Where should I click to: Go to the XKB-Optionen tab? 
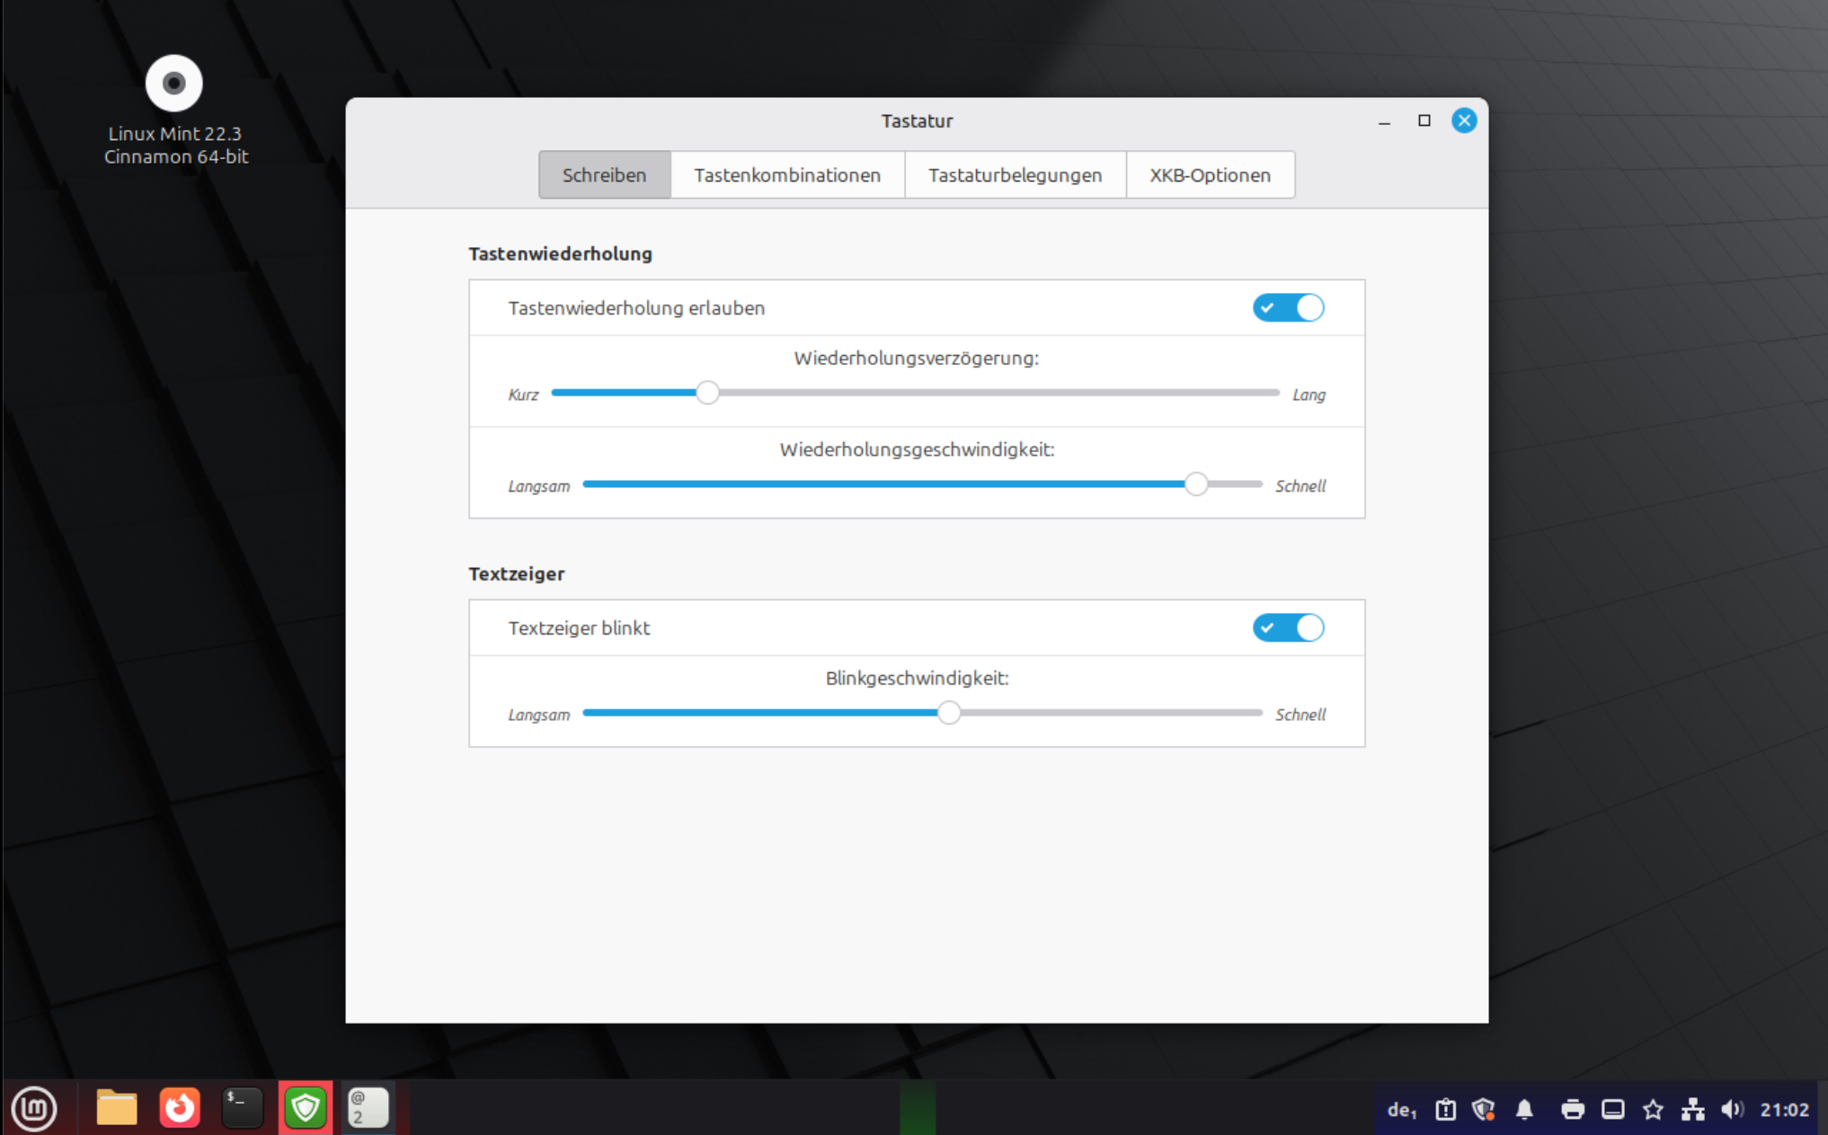pyautogui.click(x=1210, y=175)
